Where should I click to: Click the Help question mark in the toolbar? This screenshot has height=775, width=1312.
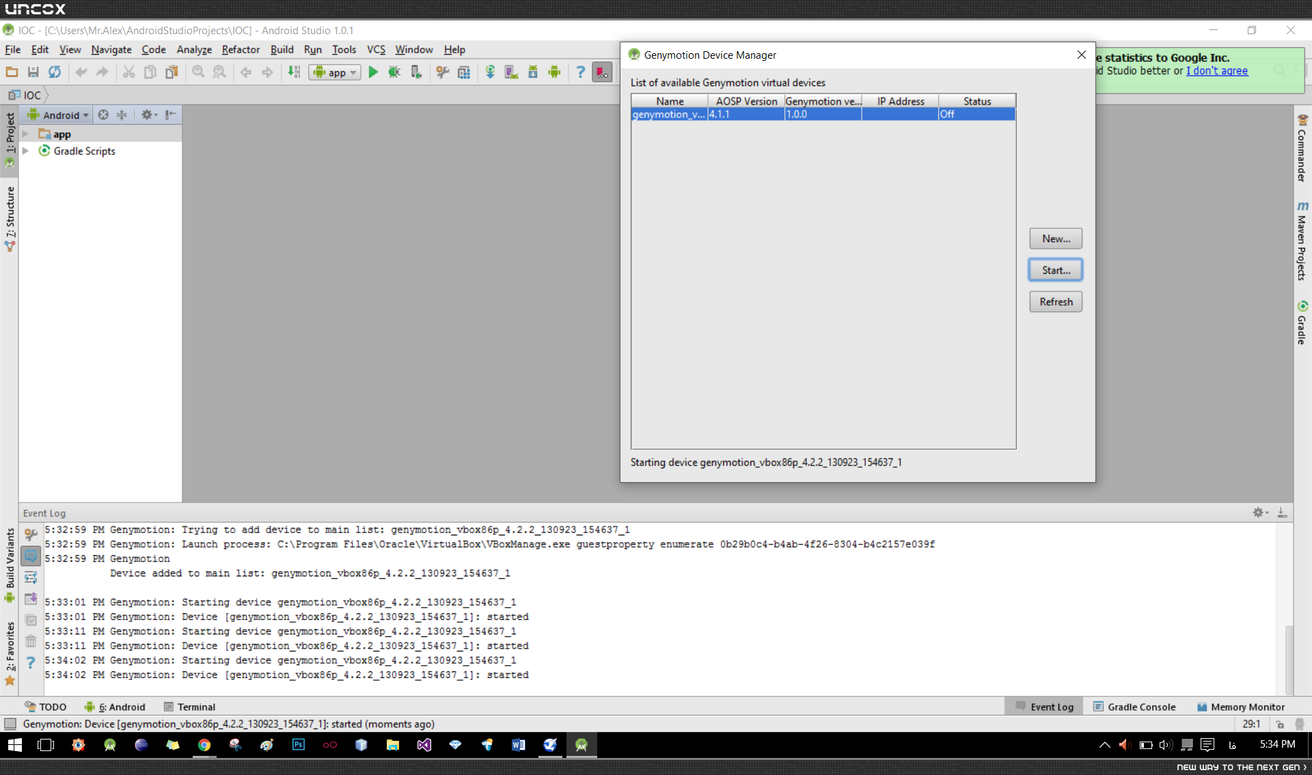580,72
